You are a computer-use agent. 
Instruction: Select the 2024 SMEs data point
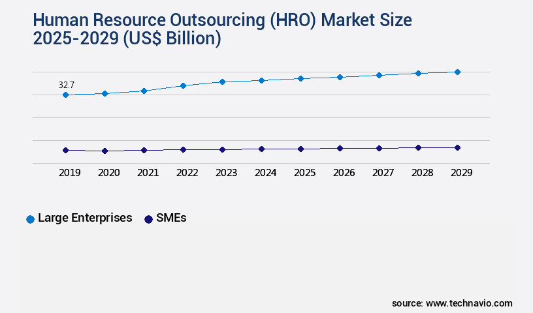[x=261, y=149]
